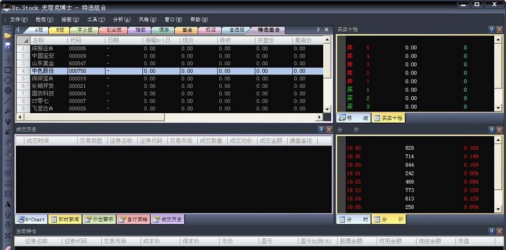The height and width of the screenshot is (250, 506).
Task: Switch to the 权证 tab
Action: tap(211, 30)
